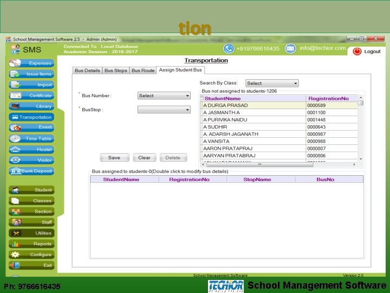Viewport: 390px width, 293px height.
Task: Switch to the Bus Stops tab
Action: click(116, 71)
